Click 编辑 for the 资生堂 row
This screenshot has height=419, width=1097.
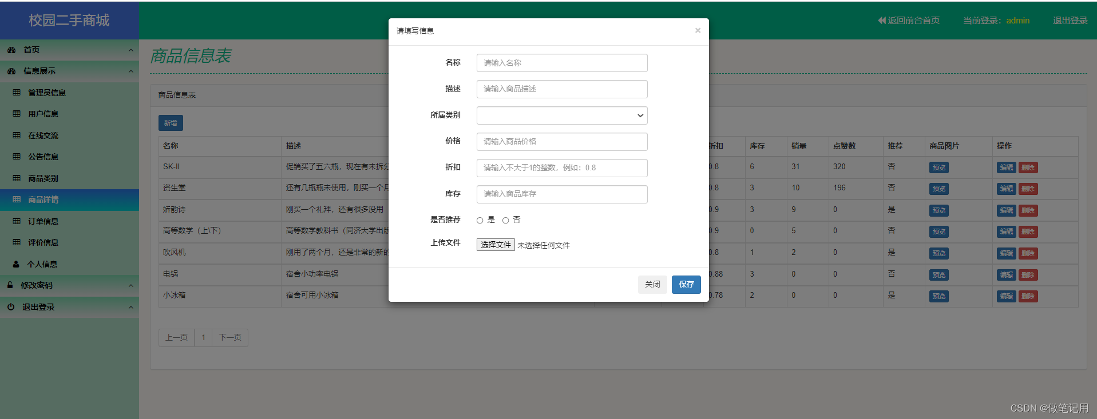pyautogui.click(x=1007, y=189)
